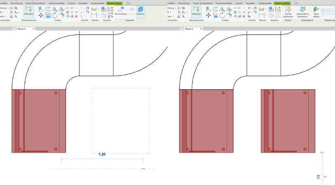This screenshot has height=185, width=335.
Task: Open the Ändern | Möbel contextual tab
Action: (282, 3)
